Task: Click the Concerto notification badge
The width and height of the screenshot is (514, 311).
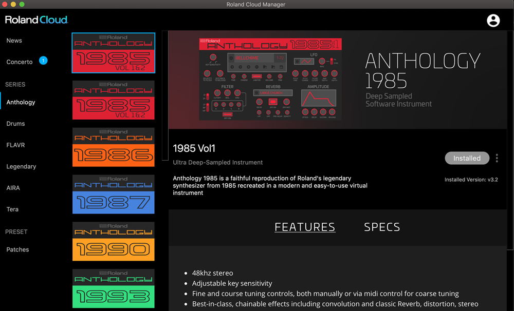Action: (43, 61)
